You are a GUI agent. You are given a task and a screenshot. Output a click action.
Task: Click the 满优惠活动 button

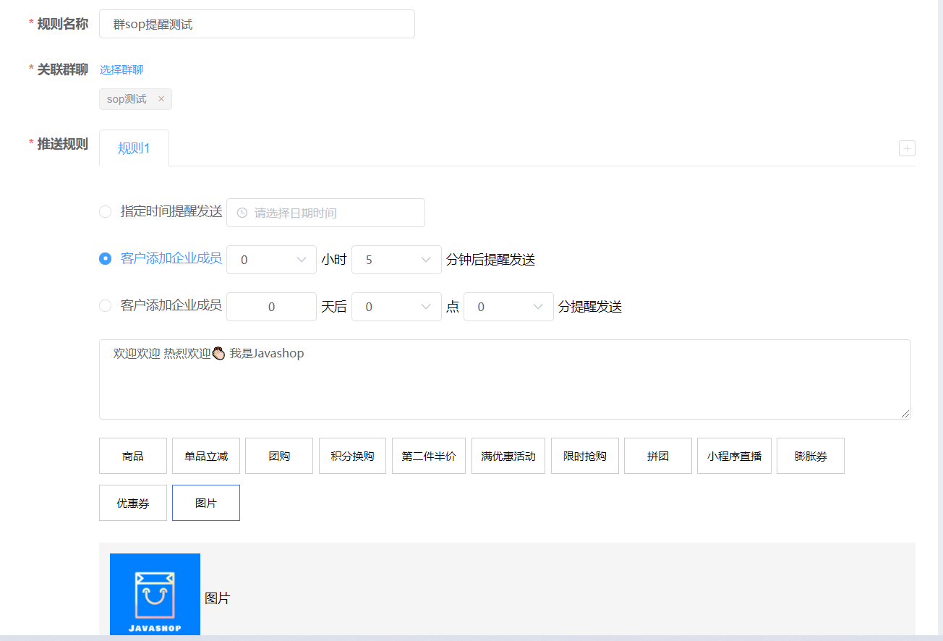[x=508, y=456]
